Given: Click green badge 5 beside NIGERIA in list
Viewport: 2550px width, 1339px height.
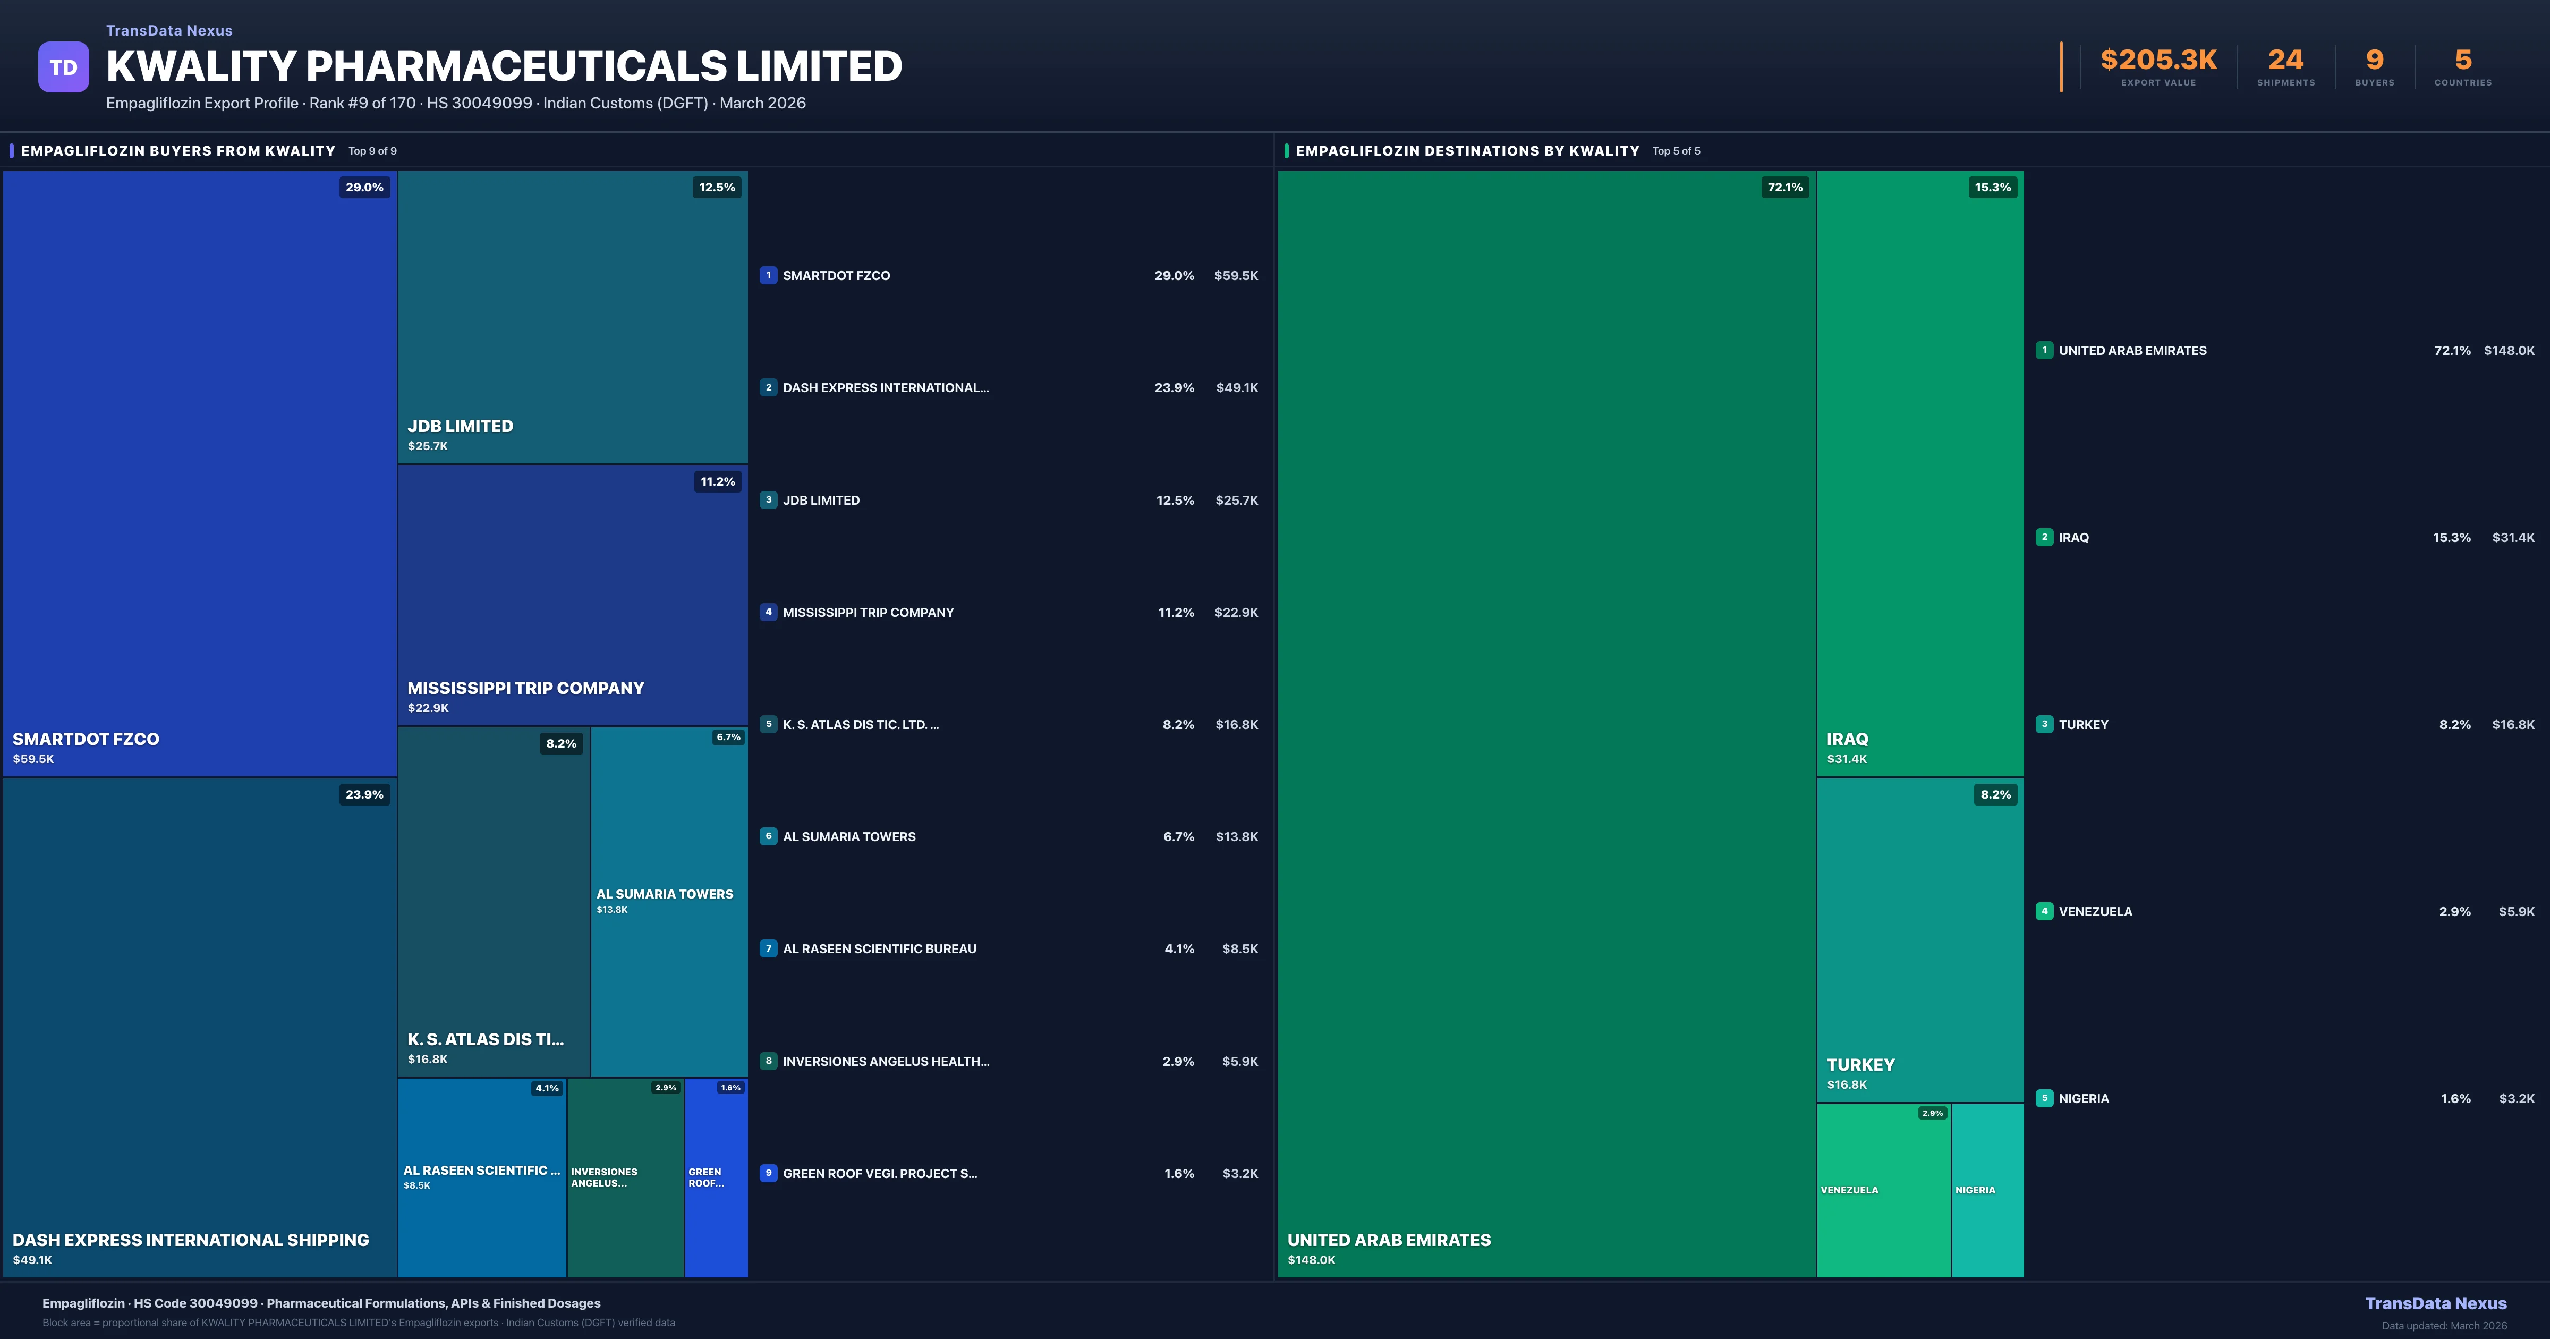Looking at the screenshot, I should pos(2044,1098).
